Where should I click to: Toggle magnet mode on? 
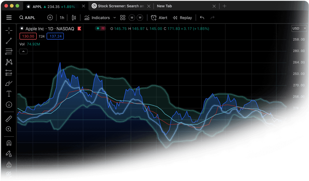coord(9,143)
